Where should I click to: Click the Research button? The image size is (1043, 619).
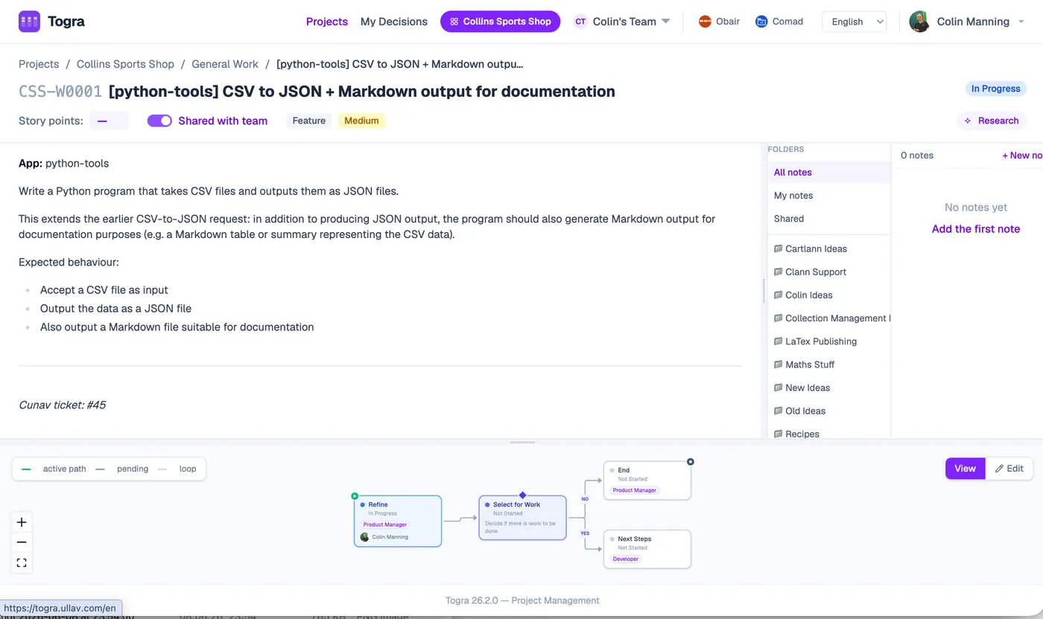992,121
